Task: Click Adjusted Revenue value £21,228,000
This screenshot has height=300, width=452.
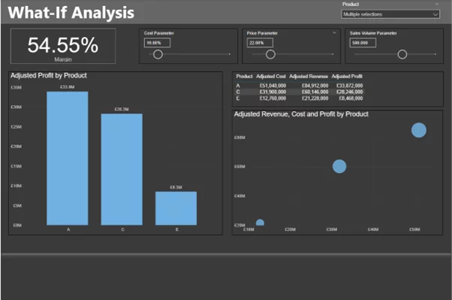Action: click(315, 98)
